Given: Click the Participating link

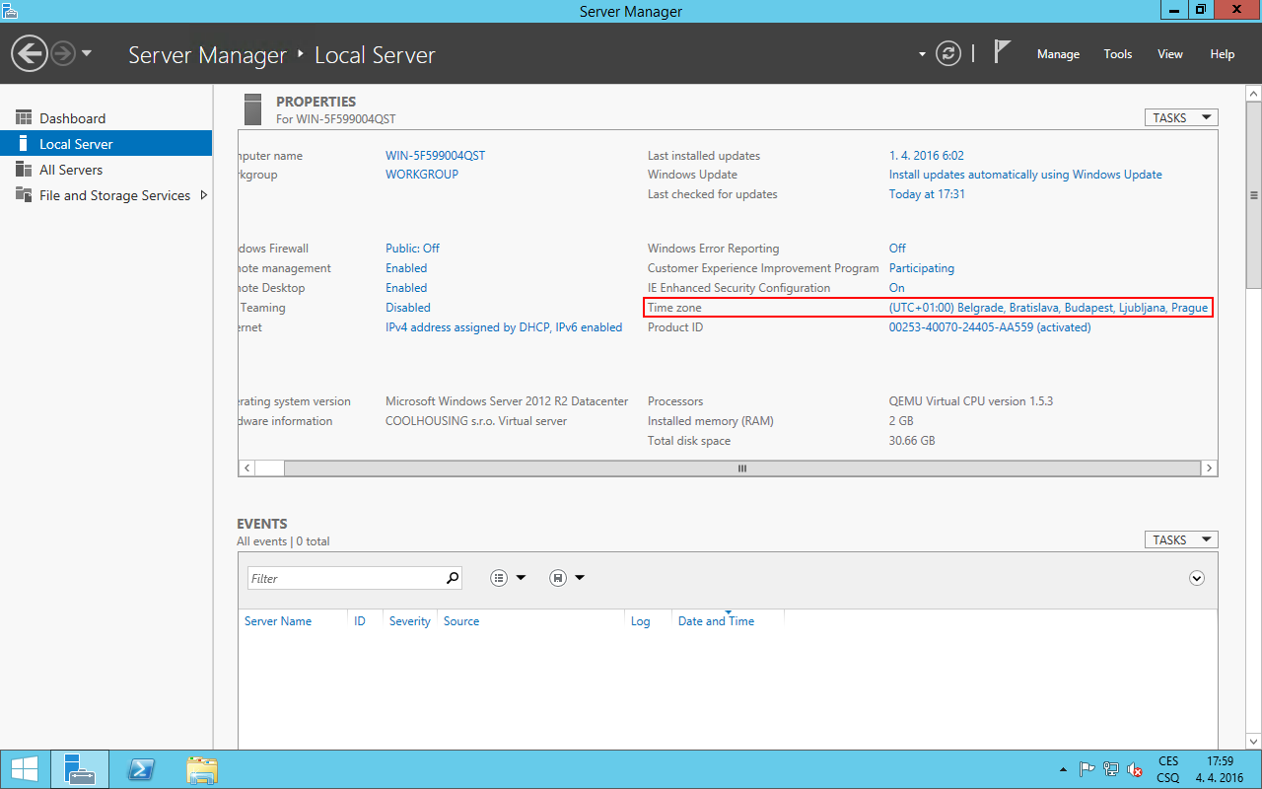Looking at the screenshot, I should coord(922,268).
